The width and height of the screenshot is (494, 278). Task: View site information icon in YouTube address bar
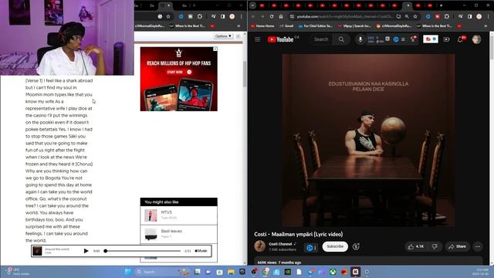(292, 16)
